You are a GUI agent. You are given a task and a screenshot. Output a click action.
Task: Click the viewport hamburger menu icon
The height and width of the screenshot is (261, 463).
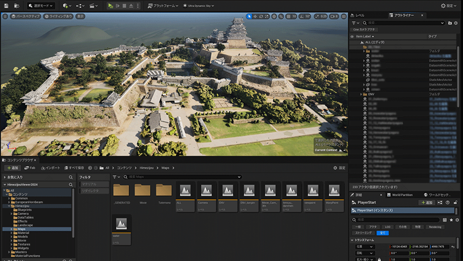tap(5, 16)
